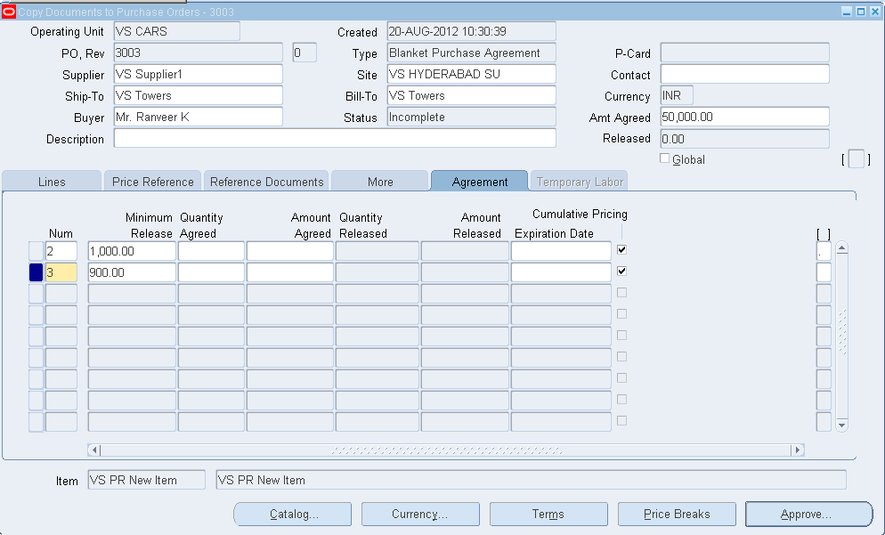Switch to the Lines tab
This screenshot has width=885, height=535.
click(51, 181)
